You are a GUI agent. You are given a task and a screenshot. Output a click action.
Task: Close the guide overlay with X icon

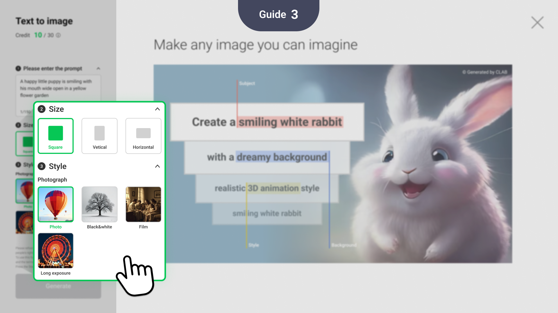tap(537, 23)
